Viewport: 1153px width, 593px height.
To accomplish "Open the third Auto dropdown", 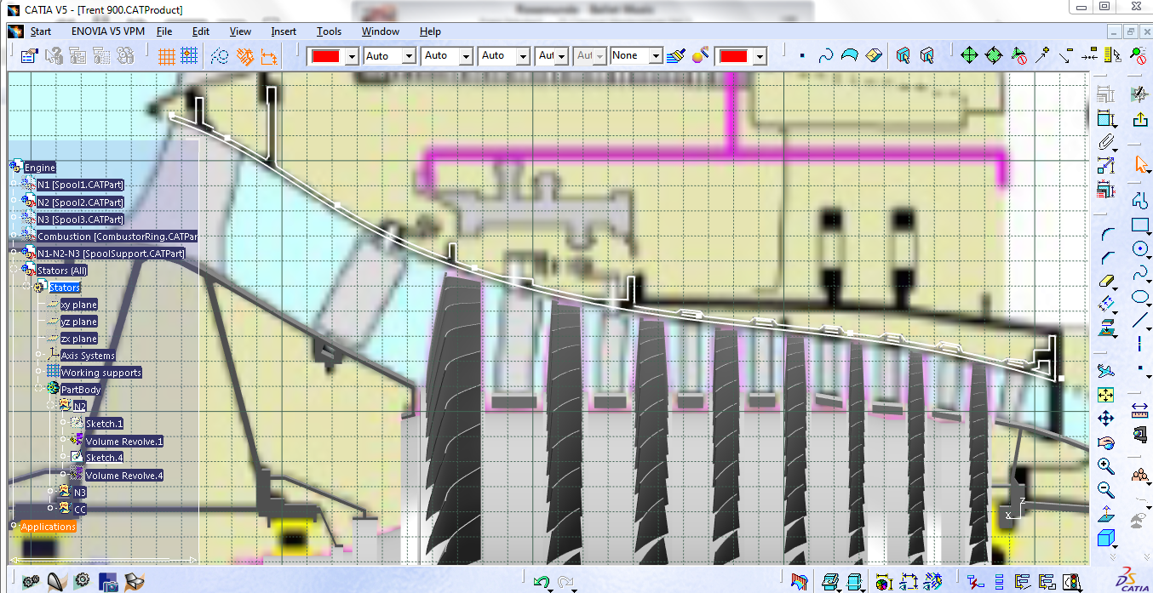I will pos(523,56).
